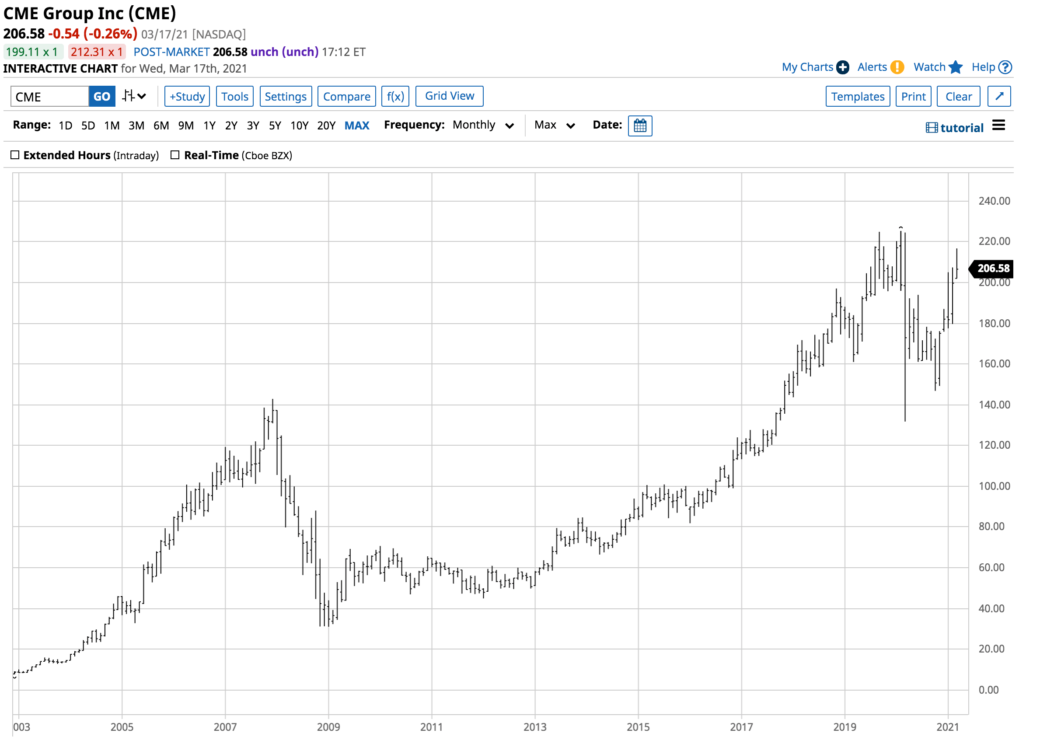Select the 1M range option
The width and height of the screenshot is (1040, 747).
tap(112, 126)
